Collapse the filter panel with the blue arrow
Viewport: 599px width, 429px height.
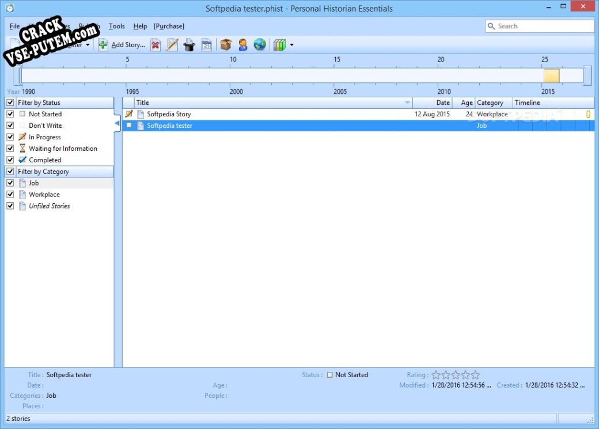point(117,123)
